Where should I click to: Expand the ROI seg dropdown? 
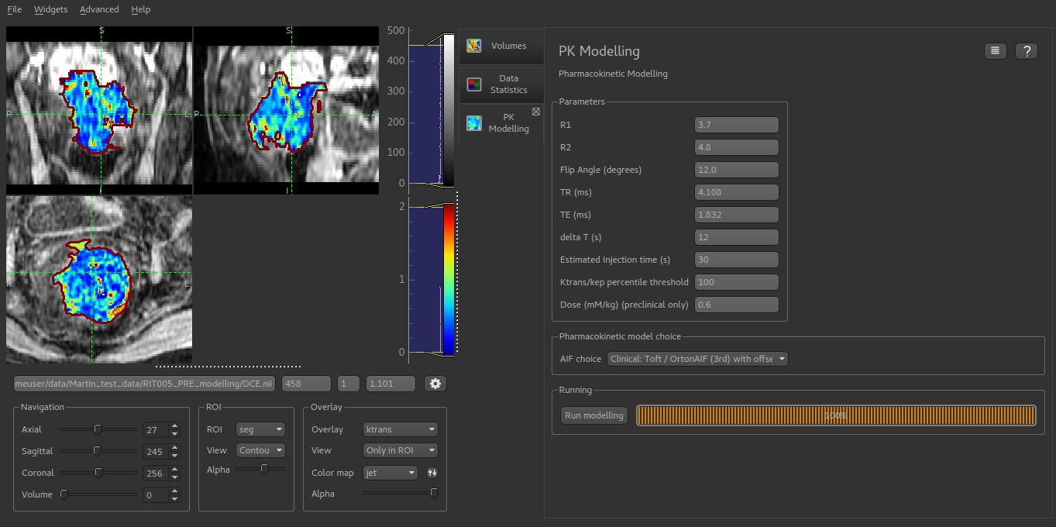[x=262, y=429]
